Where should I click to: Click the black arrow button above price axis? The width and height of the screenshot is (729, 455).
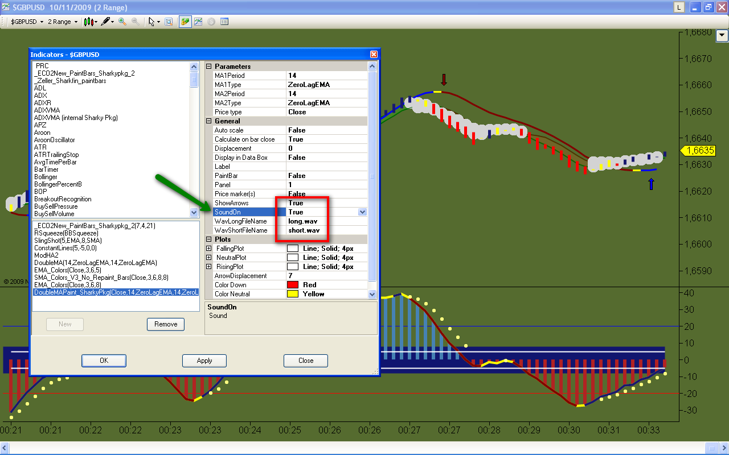point(722,35)
